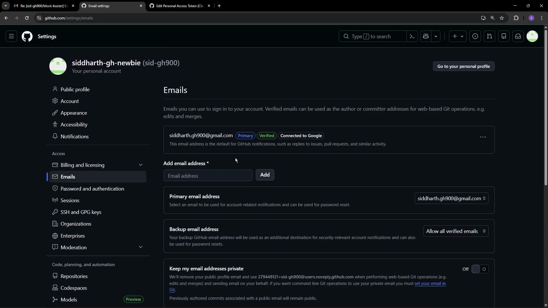Open the Notifications inbox icon
The width and height of the screenshot is (548, 308).
tap(518, 37)
